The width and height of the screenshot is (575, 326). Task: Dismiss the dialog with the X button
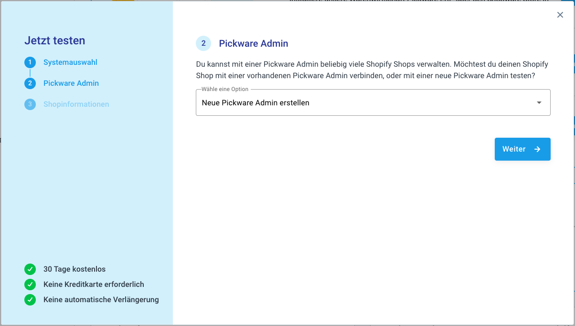[x=560, y=15]
